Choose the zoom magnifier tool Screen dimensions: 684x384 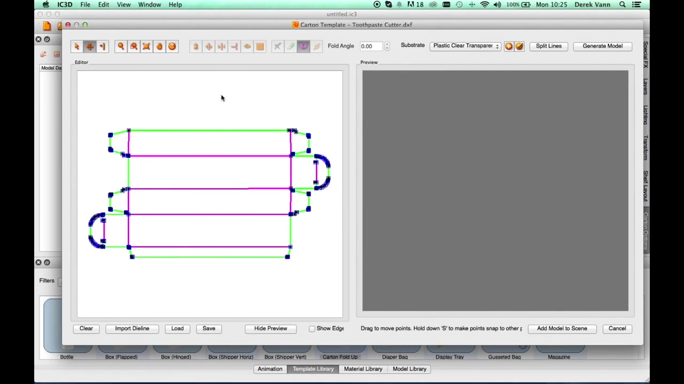click(x=121, y=46)
